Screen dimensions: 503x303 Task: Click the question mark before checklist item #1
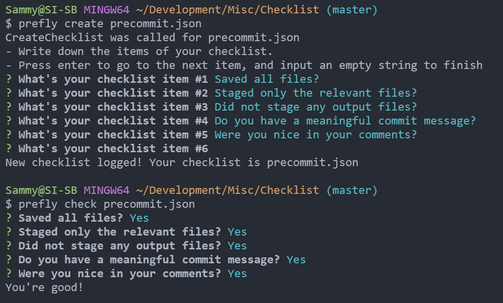tap(8, 79)
